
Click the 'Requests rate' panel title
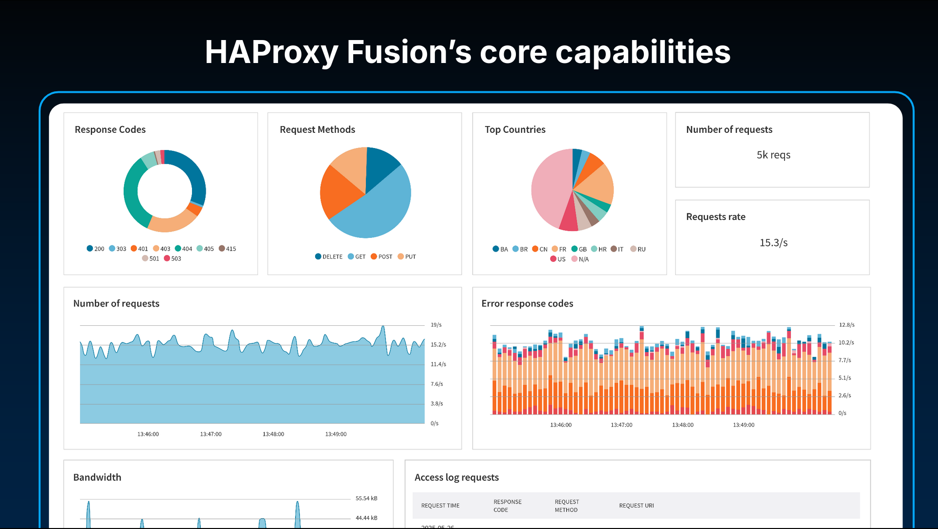coord(716,216)
